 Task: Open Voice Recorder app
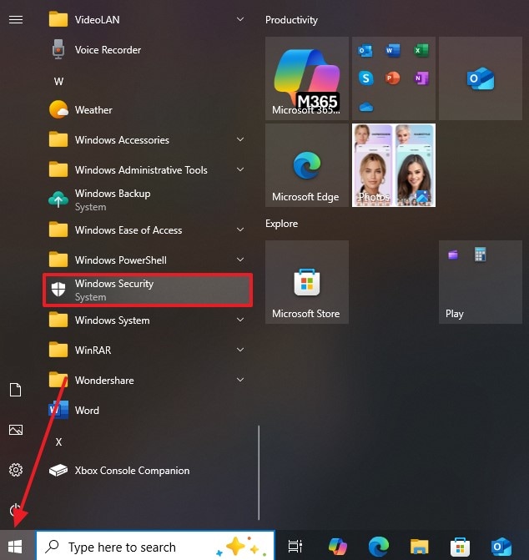tap(148, 49)
